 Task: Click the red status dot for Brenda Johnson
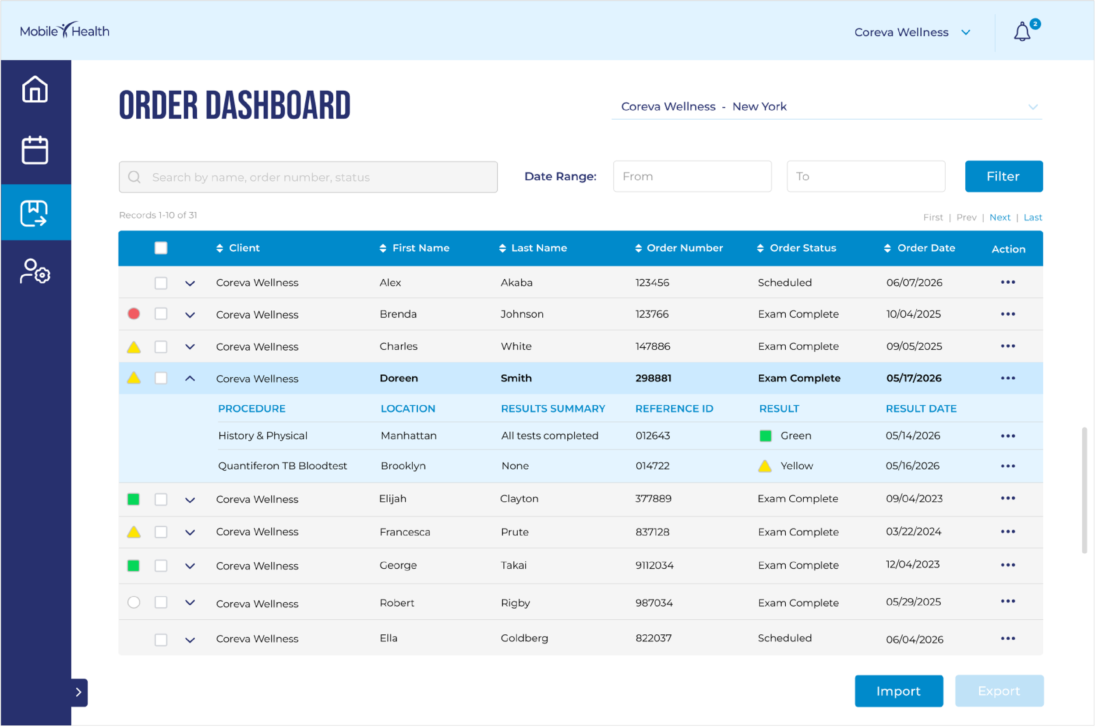(x=134, y=314)
